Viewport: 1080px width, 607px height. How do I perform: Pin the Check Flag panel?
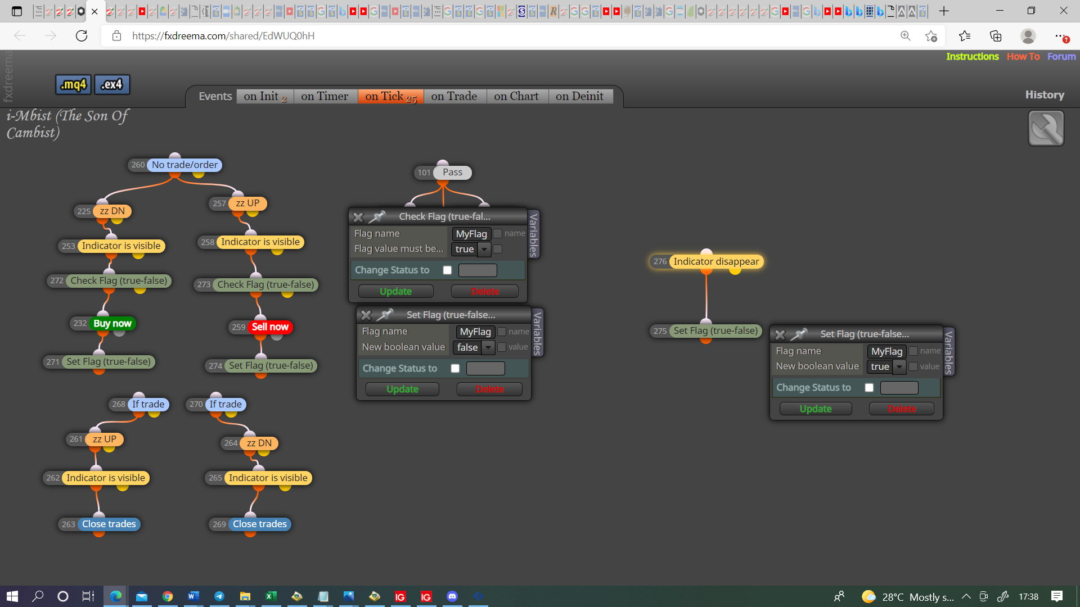click(x=377, y=216)
